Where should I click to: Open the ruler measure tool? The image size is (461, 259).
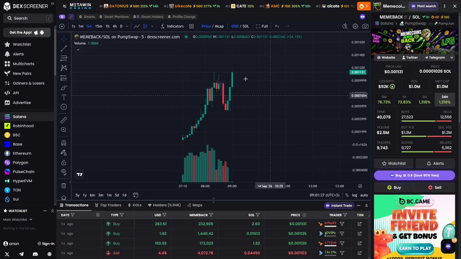[64, 120]
